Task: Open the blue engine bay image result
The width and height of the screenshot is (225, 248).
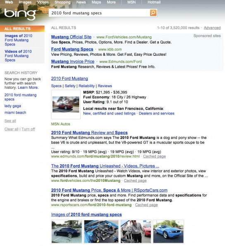Action: click(101, 231)
